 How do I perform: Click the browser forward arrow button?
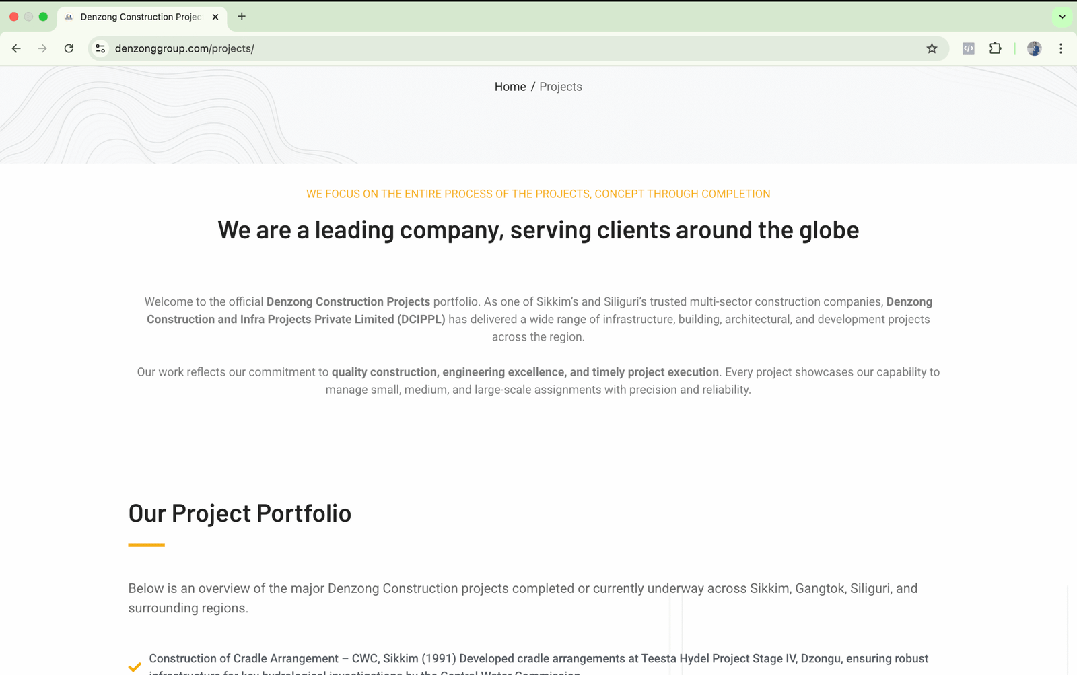pyautogui.click(x=42, y=48)
